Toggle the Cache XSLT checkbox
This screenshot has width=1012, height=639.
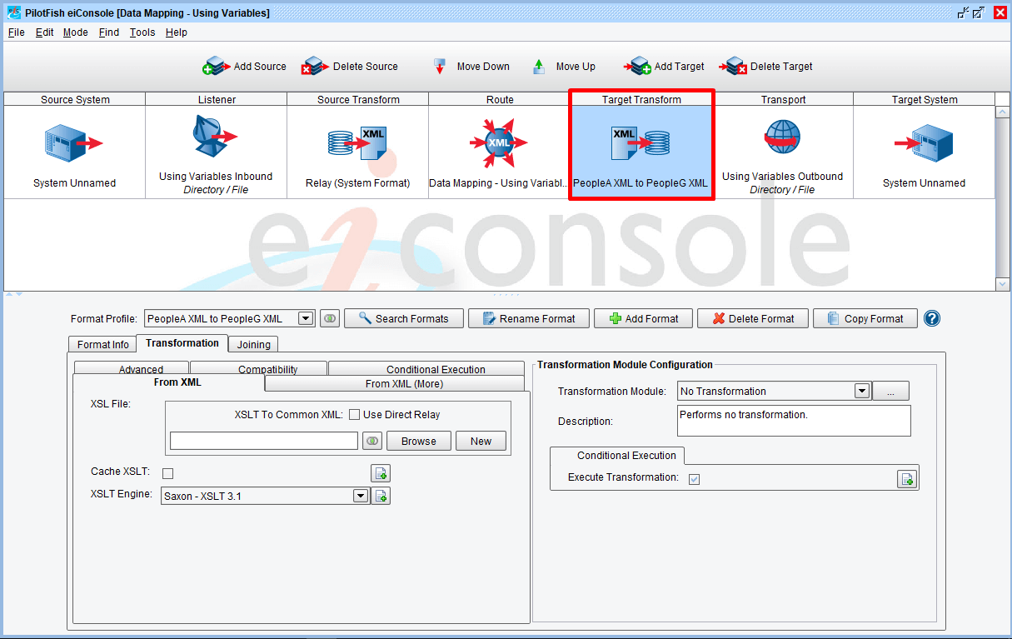click(x=168, y=473)
